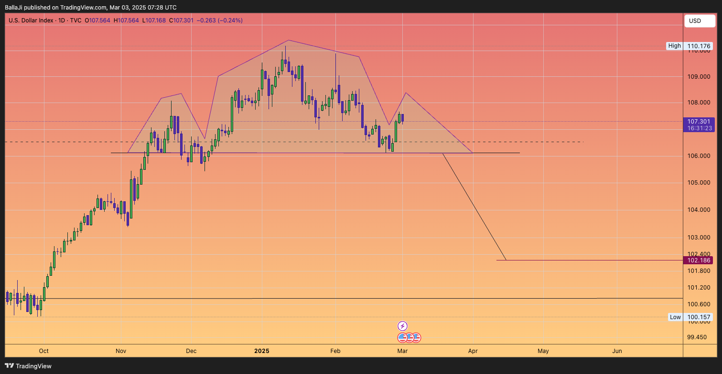Click the Low label on the price axis
Screen dimensions: 722x374
[675, 317]
